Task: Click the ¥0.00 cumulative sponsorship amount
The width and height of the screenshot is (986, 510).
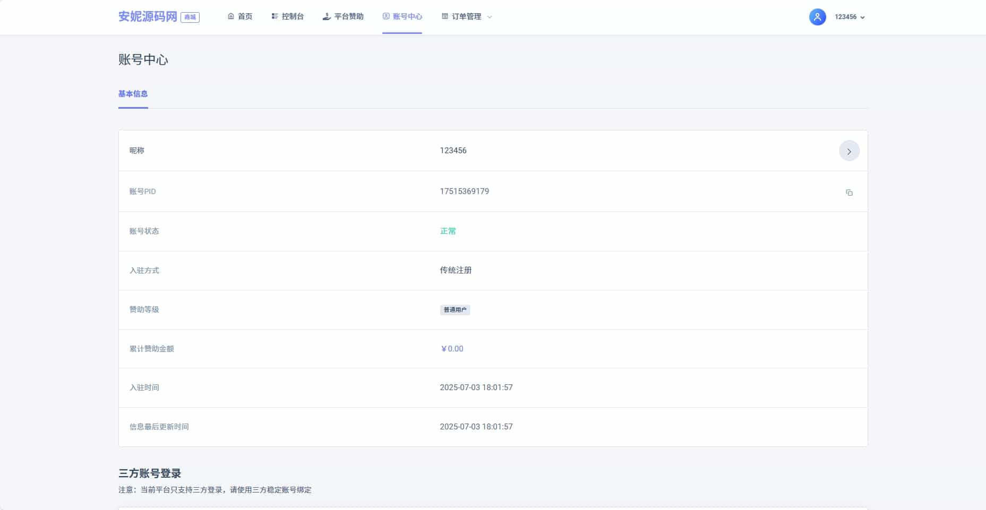Action: [452, 349]
